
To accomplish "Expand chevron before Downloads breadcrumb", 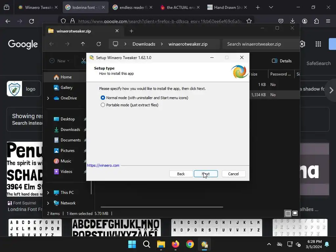I will tap(125, 44).
